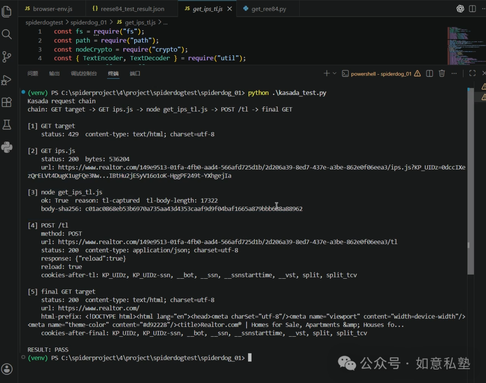Split the terminal pane
486x383 pixels.
pos(429,73)
